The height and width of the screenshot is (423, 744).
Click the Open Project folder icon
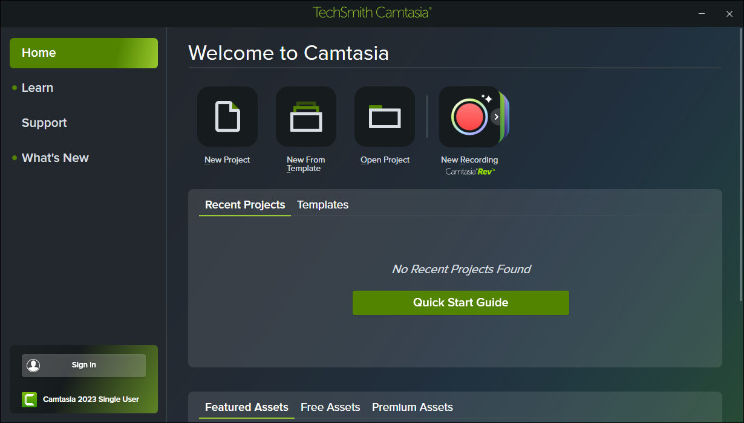(385, 117)
